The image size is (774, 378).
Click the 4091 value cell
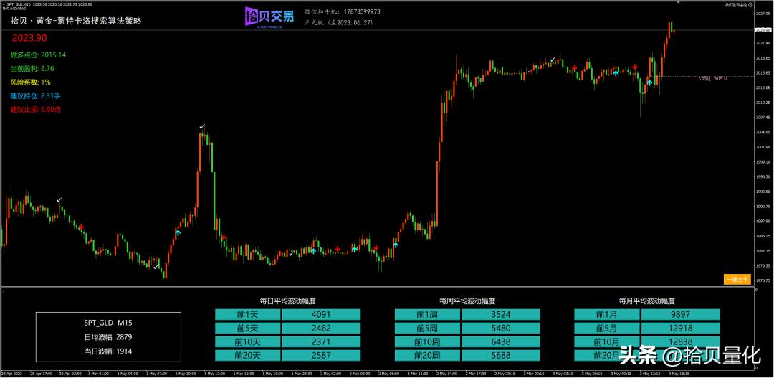tap(321, 314)
